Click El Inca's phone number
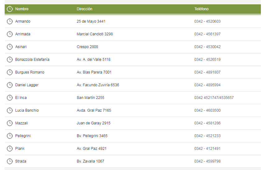 tap(214, 98)
